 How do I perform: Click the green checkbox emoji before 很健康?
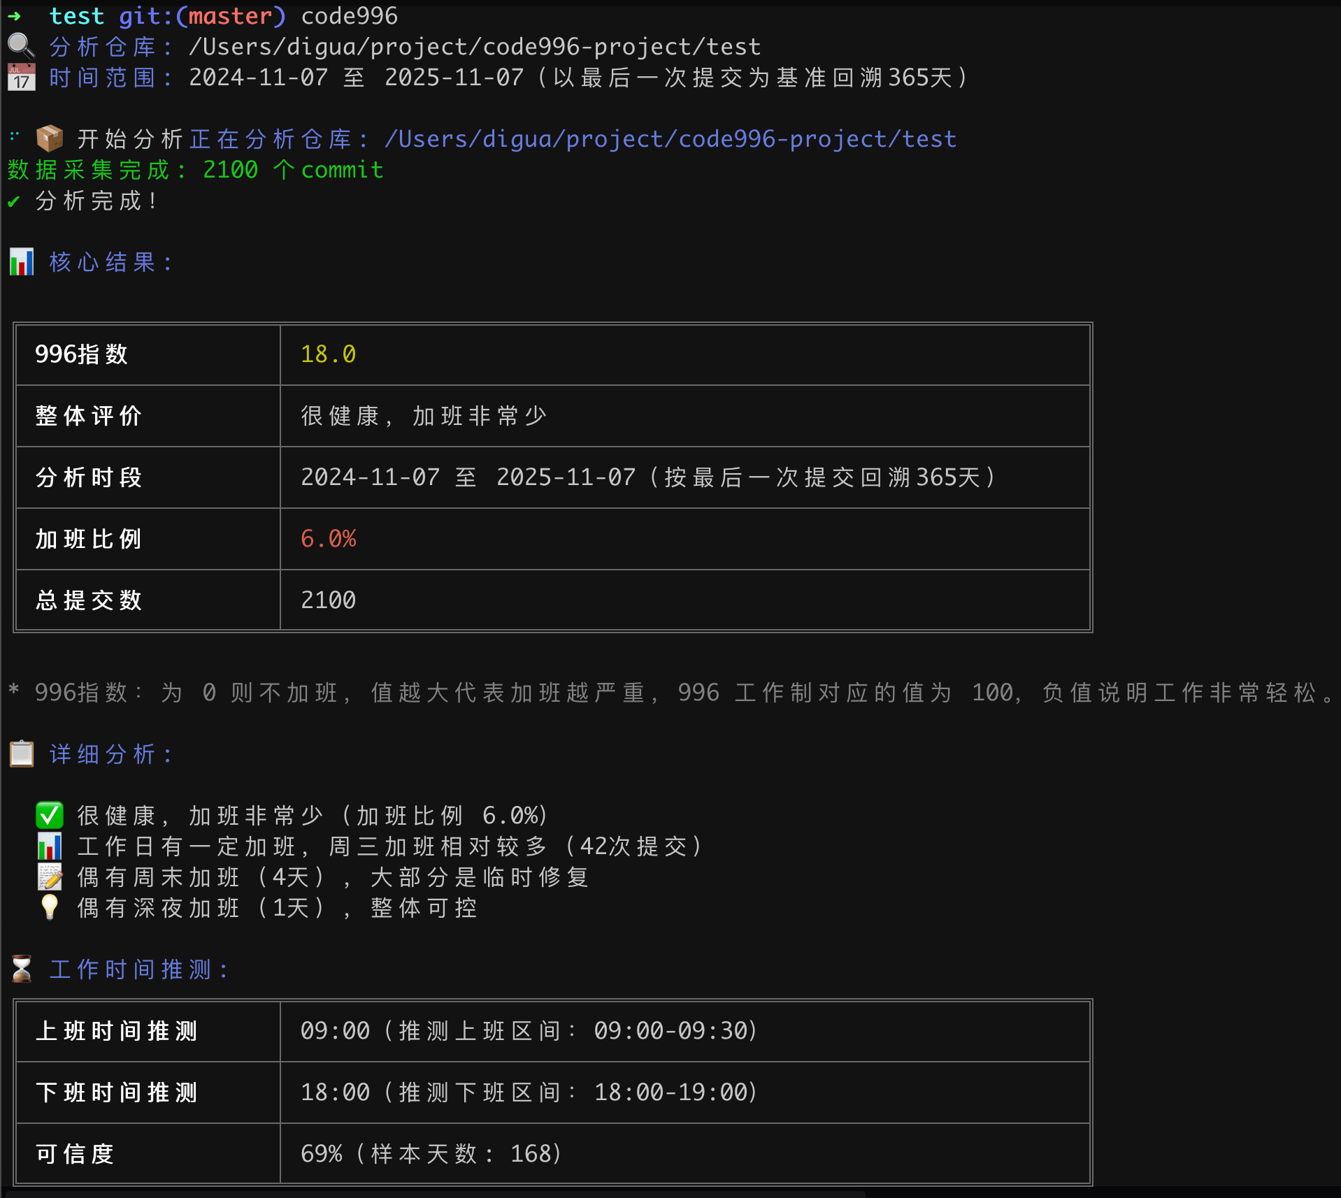tap(50, 815)
